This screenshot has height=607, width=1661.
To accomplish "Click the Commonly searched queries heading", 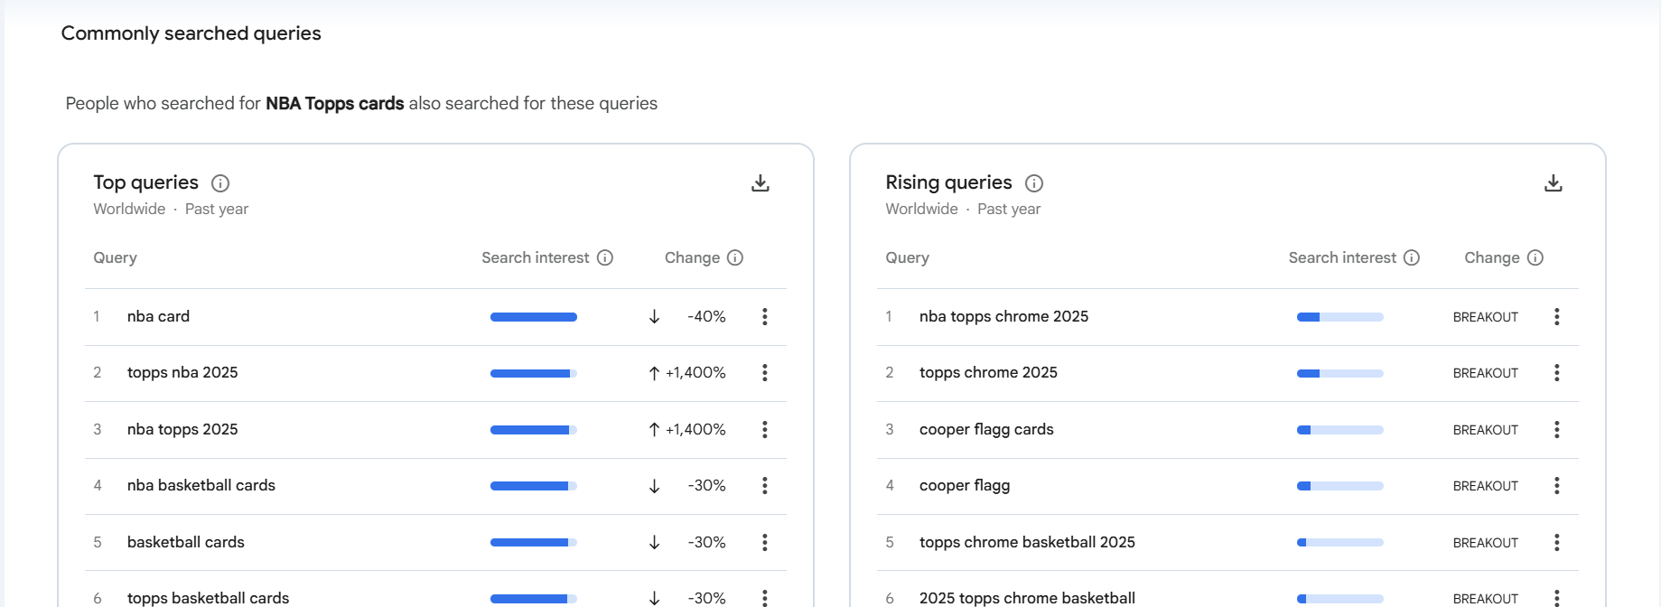I will [191, 33].
